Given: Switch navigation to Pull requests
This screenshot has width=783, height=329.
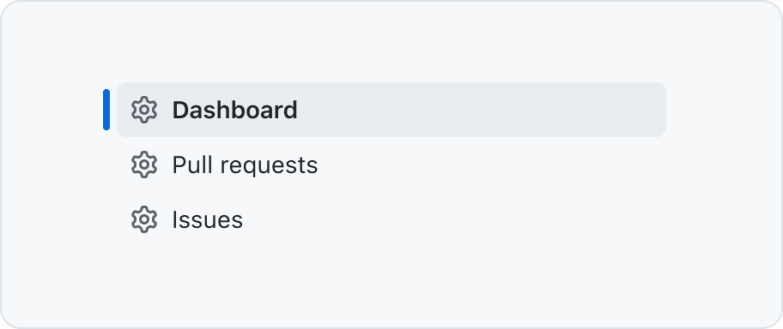Looking at the screenshot, I should [391, 164].
